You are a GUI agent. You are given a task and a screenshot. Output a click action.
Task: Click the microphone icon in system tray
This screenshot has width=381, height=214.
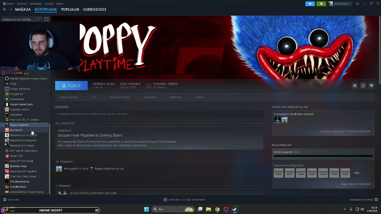click(x=351, y=209)
